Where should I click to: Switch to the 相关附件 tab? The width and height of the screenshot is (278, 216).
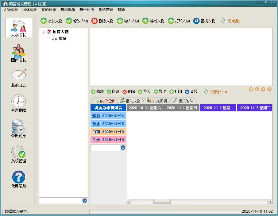point(183,101)
